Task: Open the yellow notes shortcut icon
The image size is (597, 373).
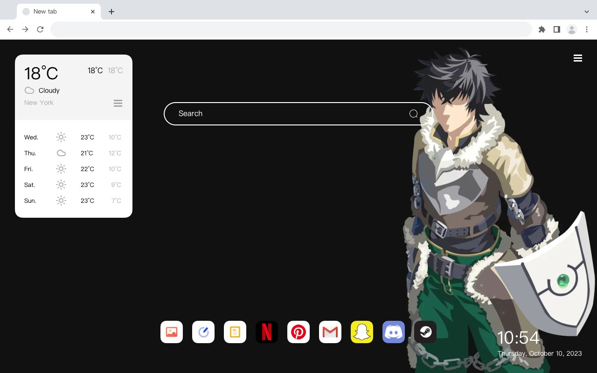Action: tap(235, 332)
